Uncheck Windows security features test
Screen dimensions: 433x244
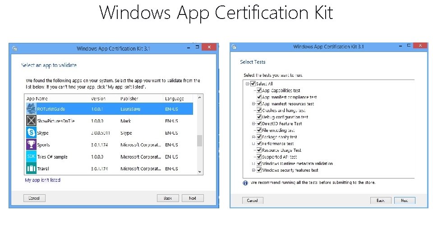(x=259, y=170)
